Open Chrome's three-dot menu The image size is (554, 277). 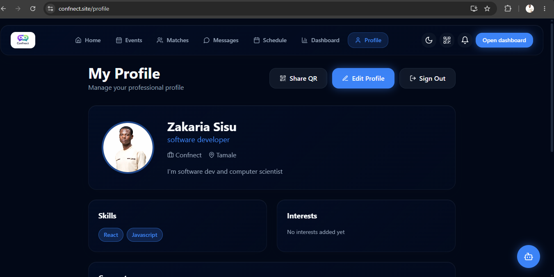pos(545,8)
